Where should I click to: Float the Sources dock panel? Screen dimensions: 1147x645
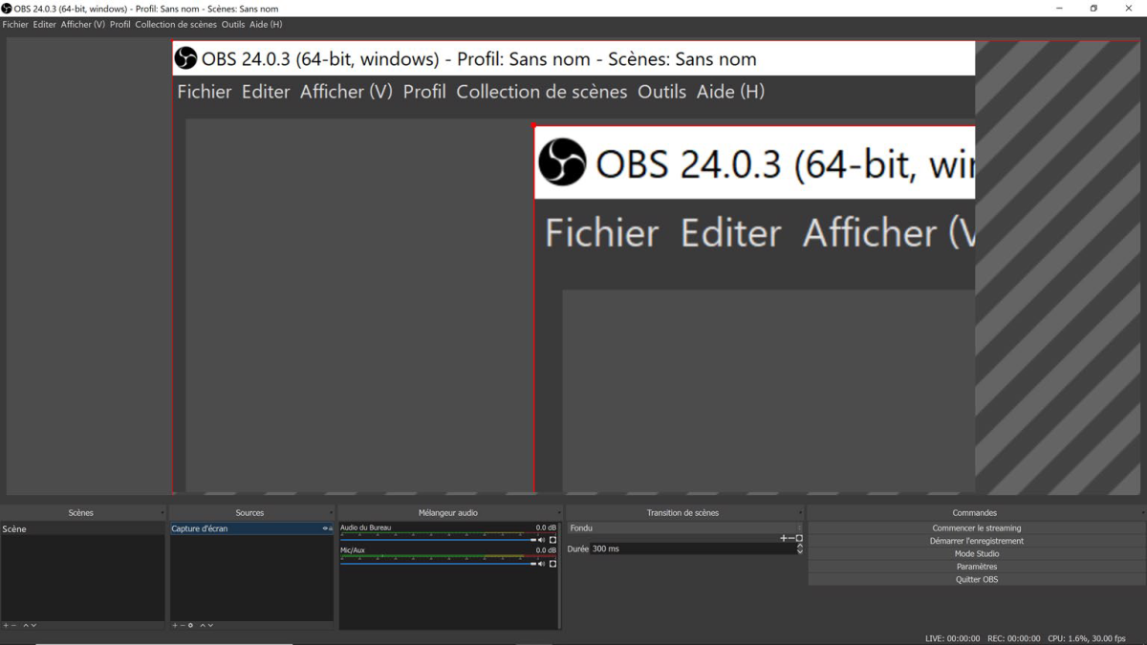pos(331,513)
